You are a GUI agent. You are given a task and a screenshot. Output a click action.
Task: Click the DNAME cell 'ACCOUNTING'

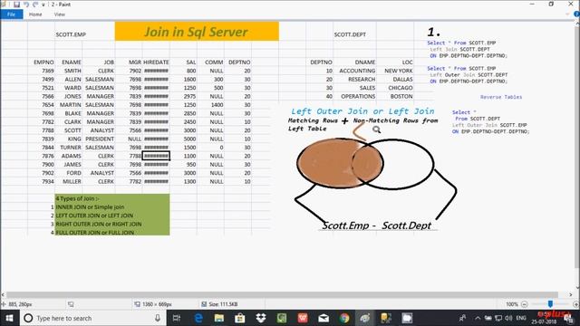(357, 71)
